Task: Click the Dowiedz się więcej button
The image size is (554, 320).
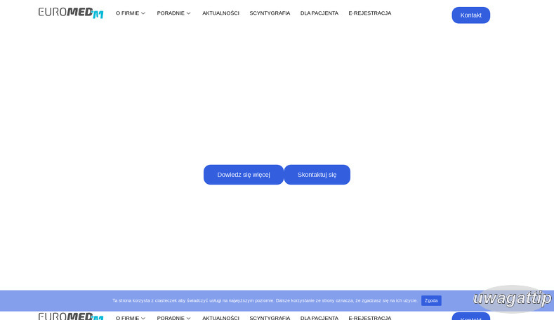Action: click(243, 175)
